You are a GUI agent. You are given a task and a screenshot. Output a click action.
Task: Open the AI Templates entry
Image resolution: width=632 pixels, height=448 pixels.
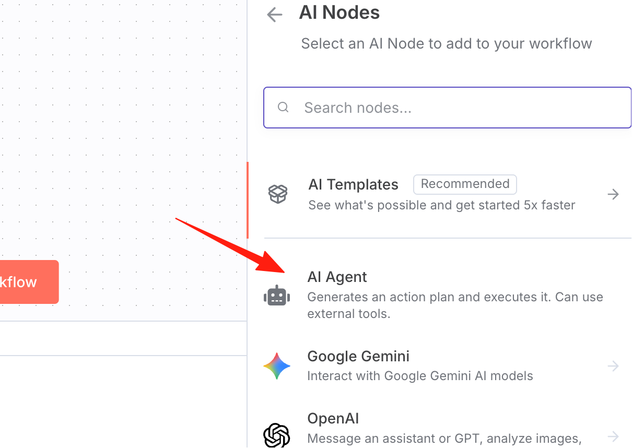click(448, 194)
